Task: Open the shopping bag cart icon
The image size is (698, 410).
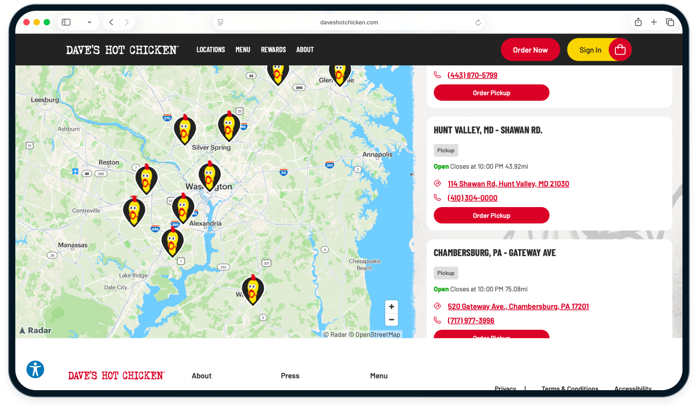Action: pos(619,50)
